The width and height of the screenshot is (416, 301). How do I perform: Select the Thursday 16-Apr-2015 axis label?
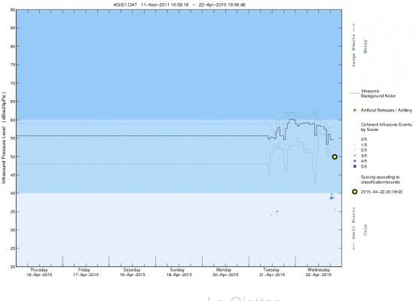coord(39,272)
